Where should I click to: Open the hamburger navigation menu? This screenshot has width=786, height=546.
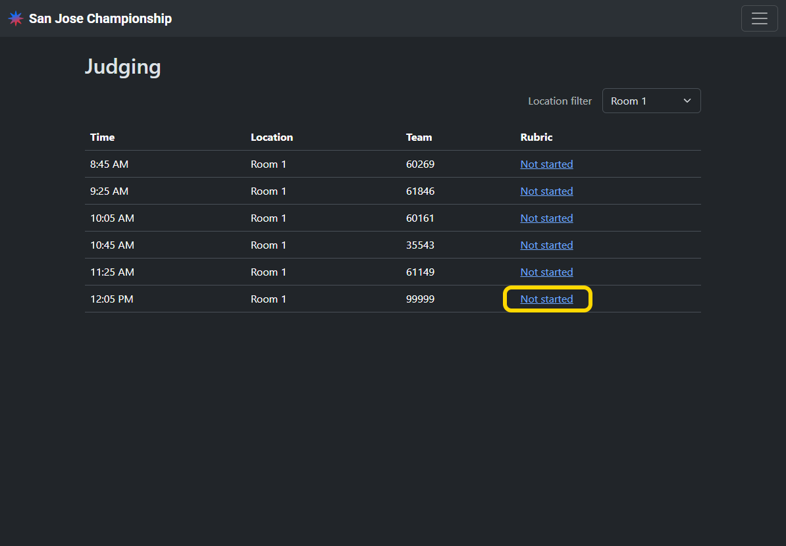pyautogui.click(x=759, y=18)
